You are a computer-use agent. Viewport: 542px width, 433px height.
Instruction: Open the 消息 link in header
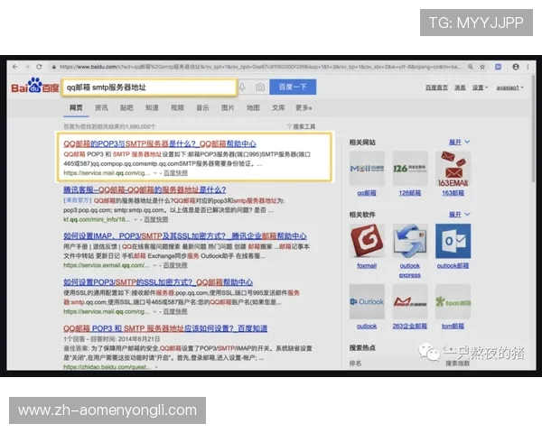point(460,88)
